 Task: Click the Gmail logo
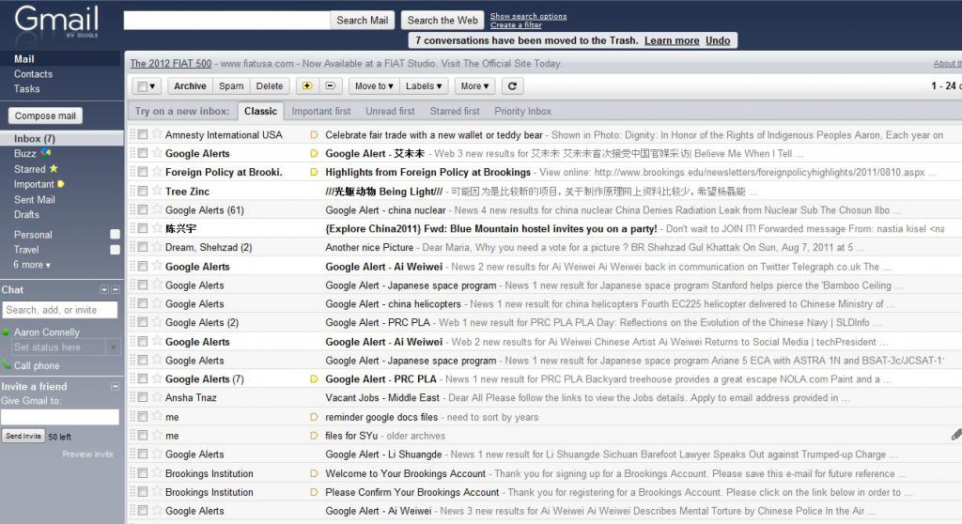55,21
